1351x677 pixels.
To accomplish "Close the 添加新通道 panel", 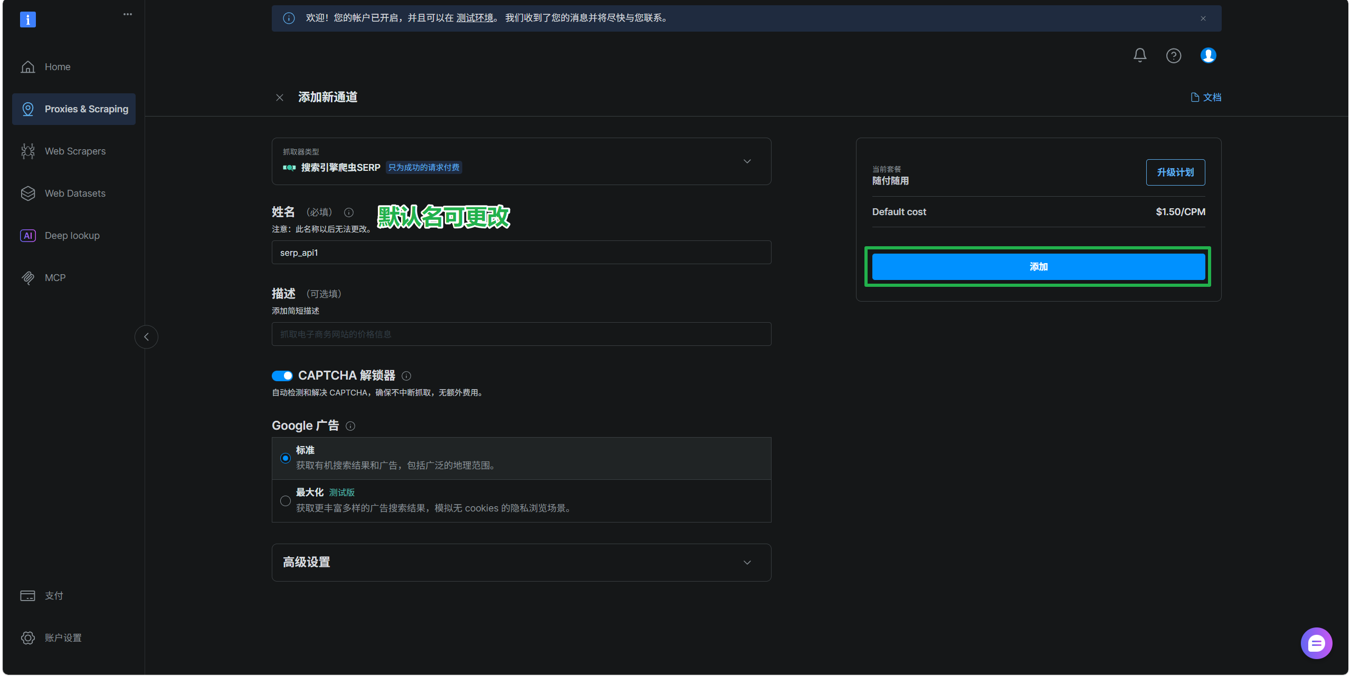I will [x=280, y=98].
